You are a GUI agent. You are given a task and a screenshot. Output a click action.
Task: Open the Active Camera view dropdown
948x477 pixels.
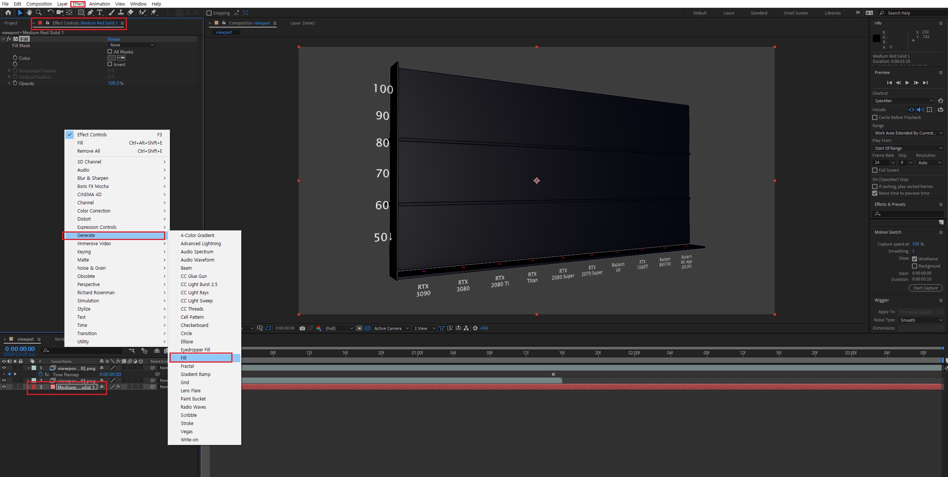coord(391,328)
